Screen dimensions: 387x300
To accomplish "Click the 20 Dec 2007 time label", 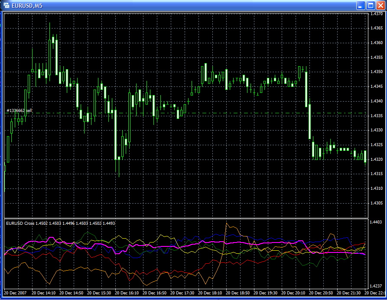I will (x=15, y=293).
